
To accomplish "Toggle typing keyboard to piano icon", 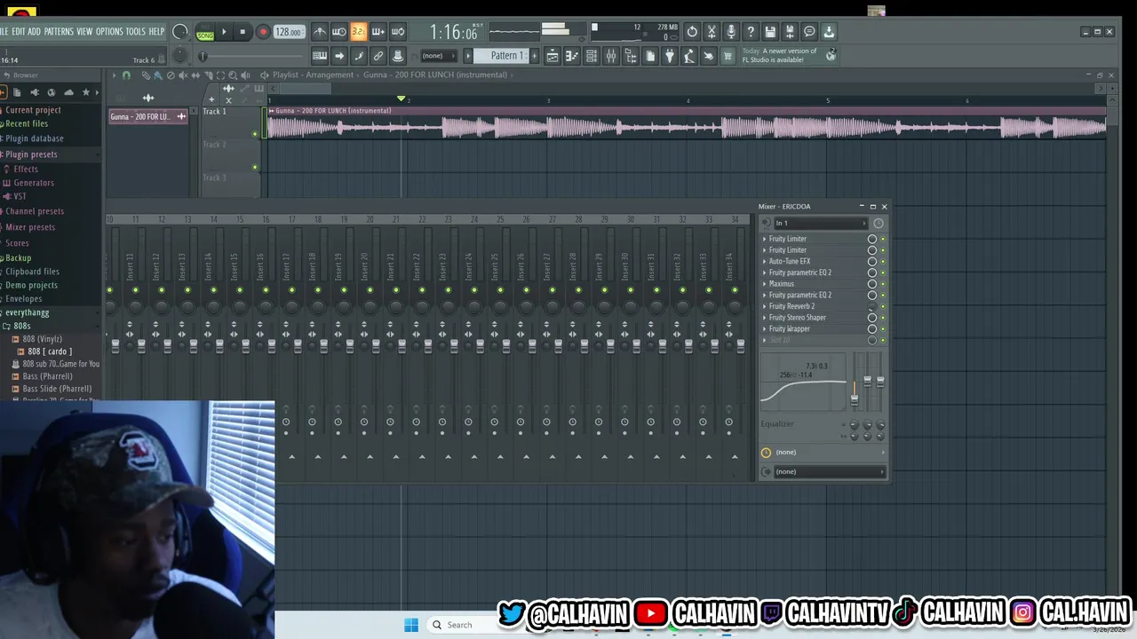I will [320, 56].
